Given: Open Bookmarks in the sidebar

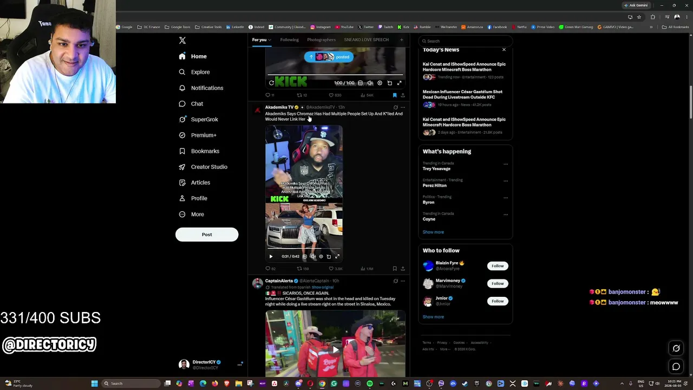Looking at the screenshot, I should [199, 151].
